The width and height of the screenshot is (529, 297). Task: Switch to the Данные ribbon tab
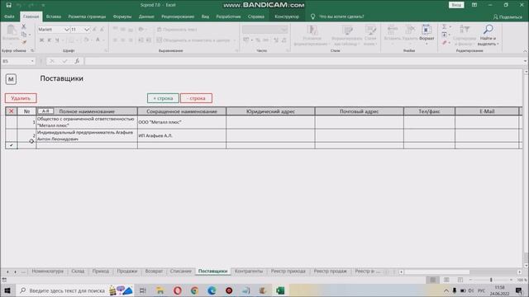(146, 16)
